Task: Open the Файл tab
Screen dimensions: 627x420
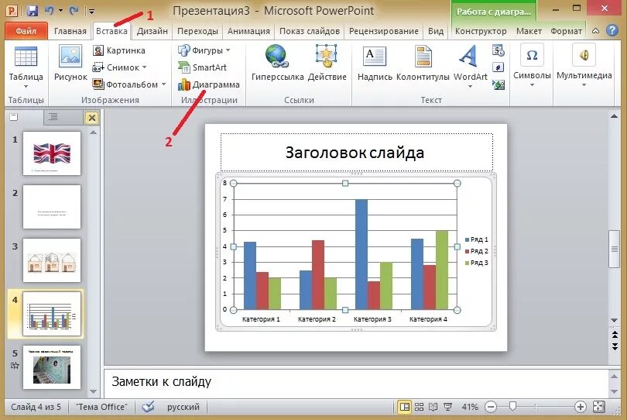Action: 26,31
